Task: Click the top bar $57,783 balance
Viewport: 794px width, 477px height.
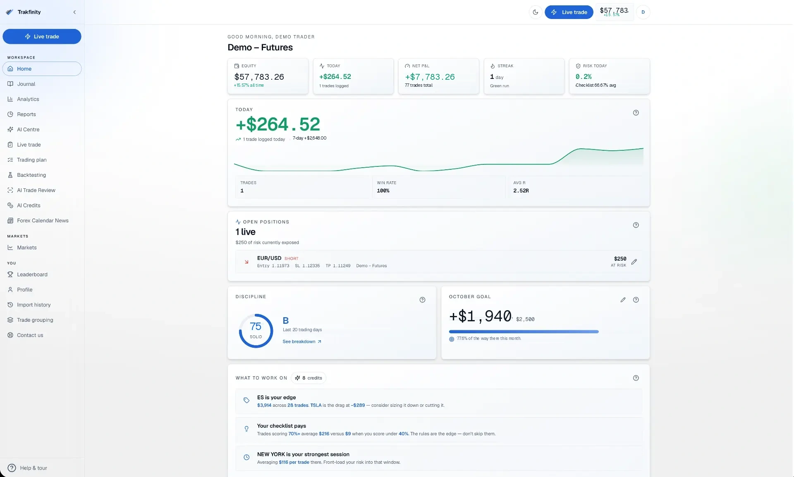Action: click(x=614, y=12)
